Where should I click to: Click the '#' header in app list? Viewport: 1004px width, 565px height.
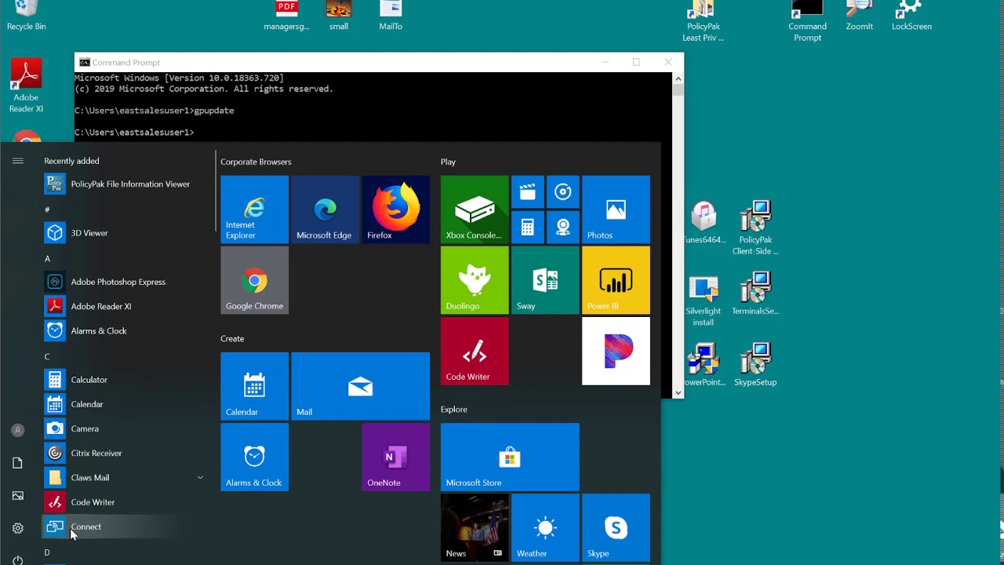47,210
